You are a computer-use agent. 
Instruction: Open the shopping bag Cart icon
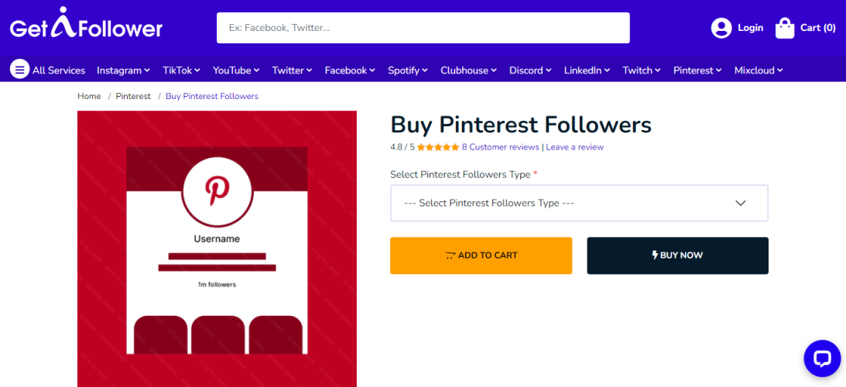[x=785, y=28]
